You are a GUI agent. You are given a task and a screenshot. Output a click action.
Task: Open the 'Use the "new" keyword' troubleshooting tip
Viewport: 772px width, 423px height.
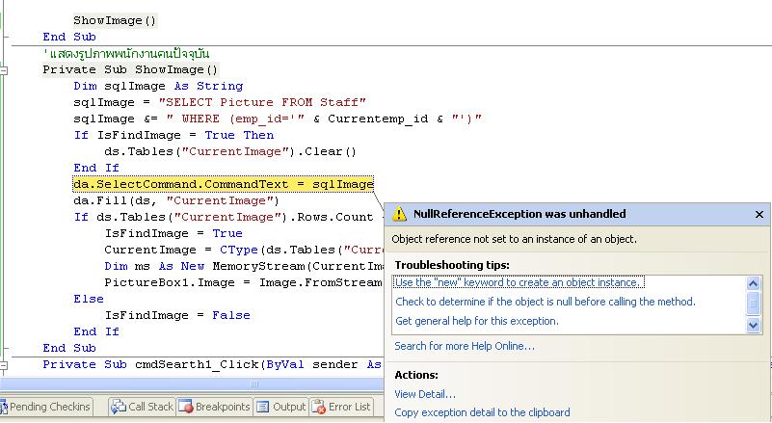[519, 282]
